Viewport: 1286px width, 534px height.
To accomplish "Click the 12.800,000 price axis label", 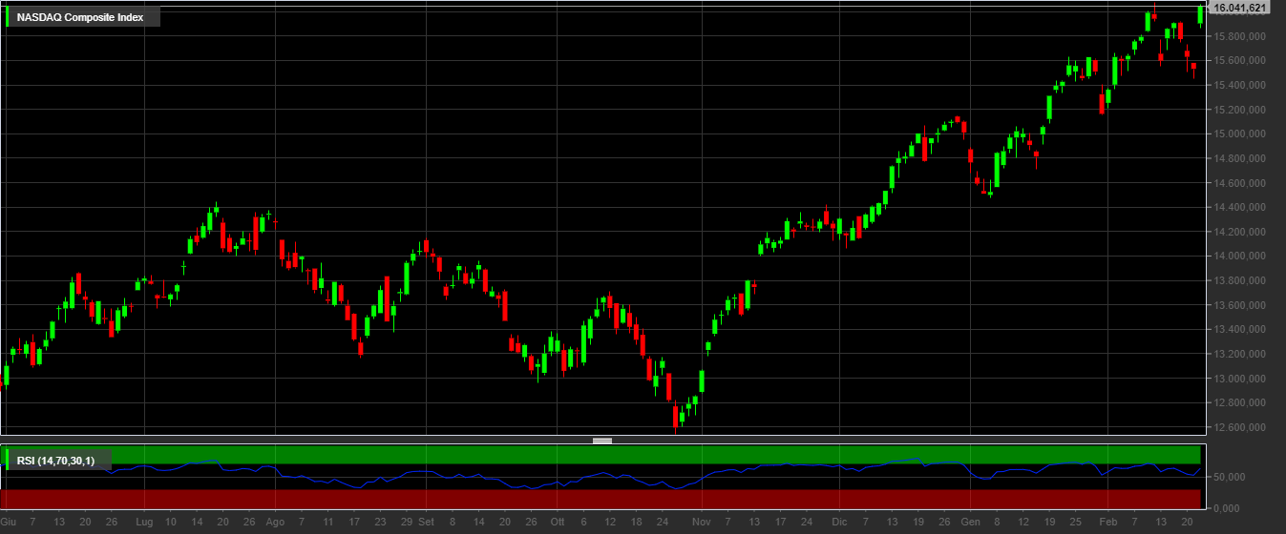I will click(x=1239, y=403).
